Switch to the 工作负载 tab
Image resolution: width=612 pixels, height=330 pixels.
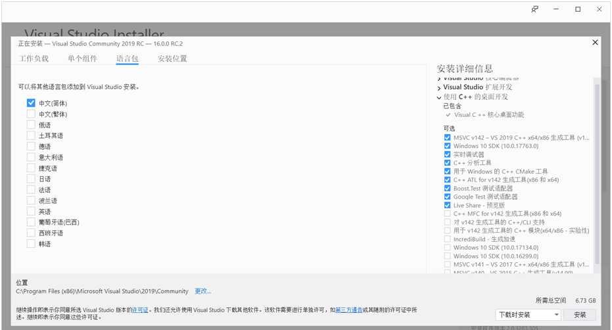click(34, 59)
